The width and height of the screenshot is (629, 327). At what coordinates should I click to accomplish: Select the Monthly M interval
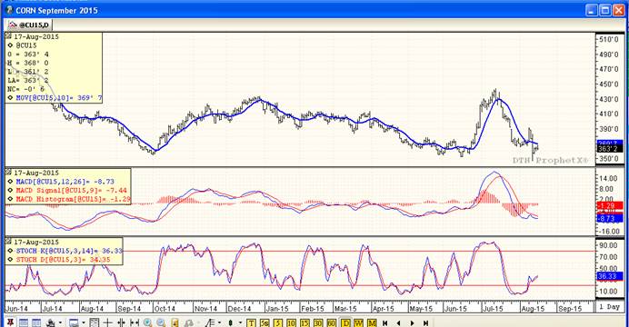click(372, 323)
